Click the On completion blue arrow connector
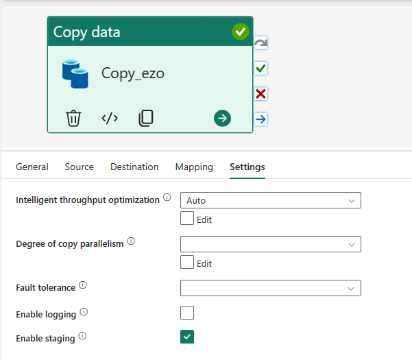Image resolution: width=412 pixels, height=360 pixels. pos(260,119)
